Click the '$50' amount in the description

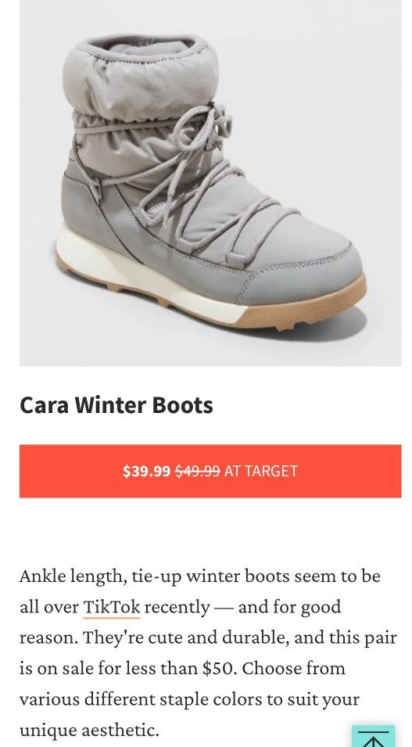coord(219,668)
